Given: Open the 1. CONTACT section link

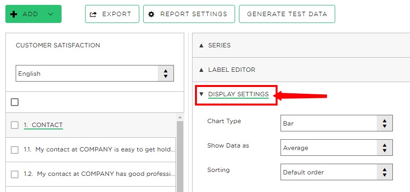Looking at the screenshot, I should tap(43, 125).
